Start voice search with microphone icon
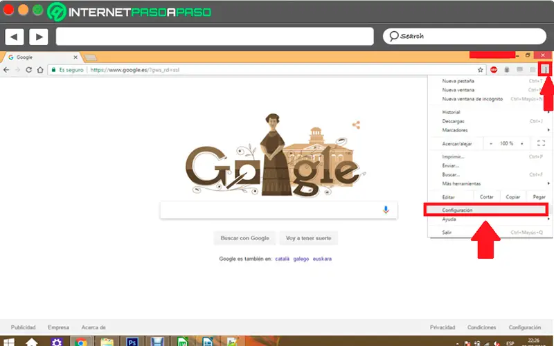This screenshot has width=554, height=346. pos(386,210)
